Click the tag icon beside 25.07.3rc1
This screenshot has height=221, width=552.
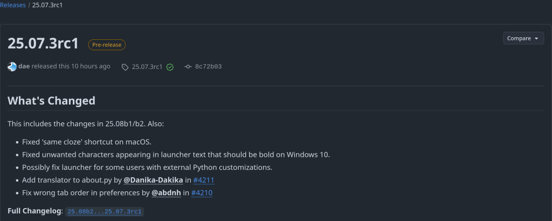125,67
